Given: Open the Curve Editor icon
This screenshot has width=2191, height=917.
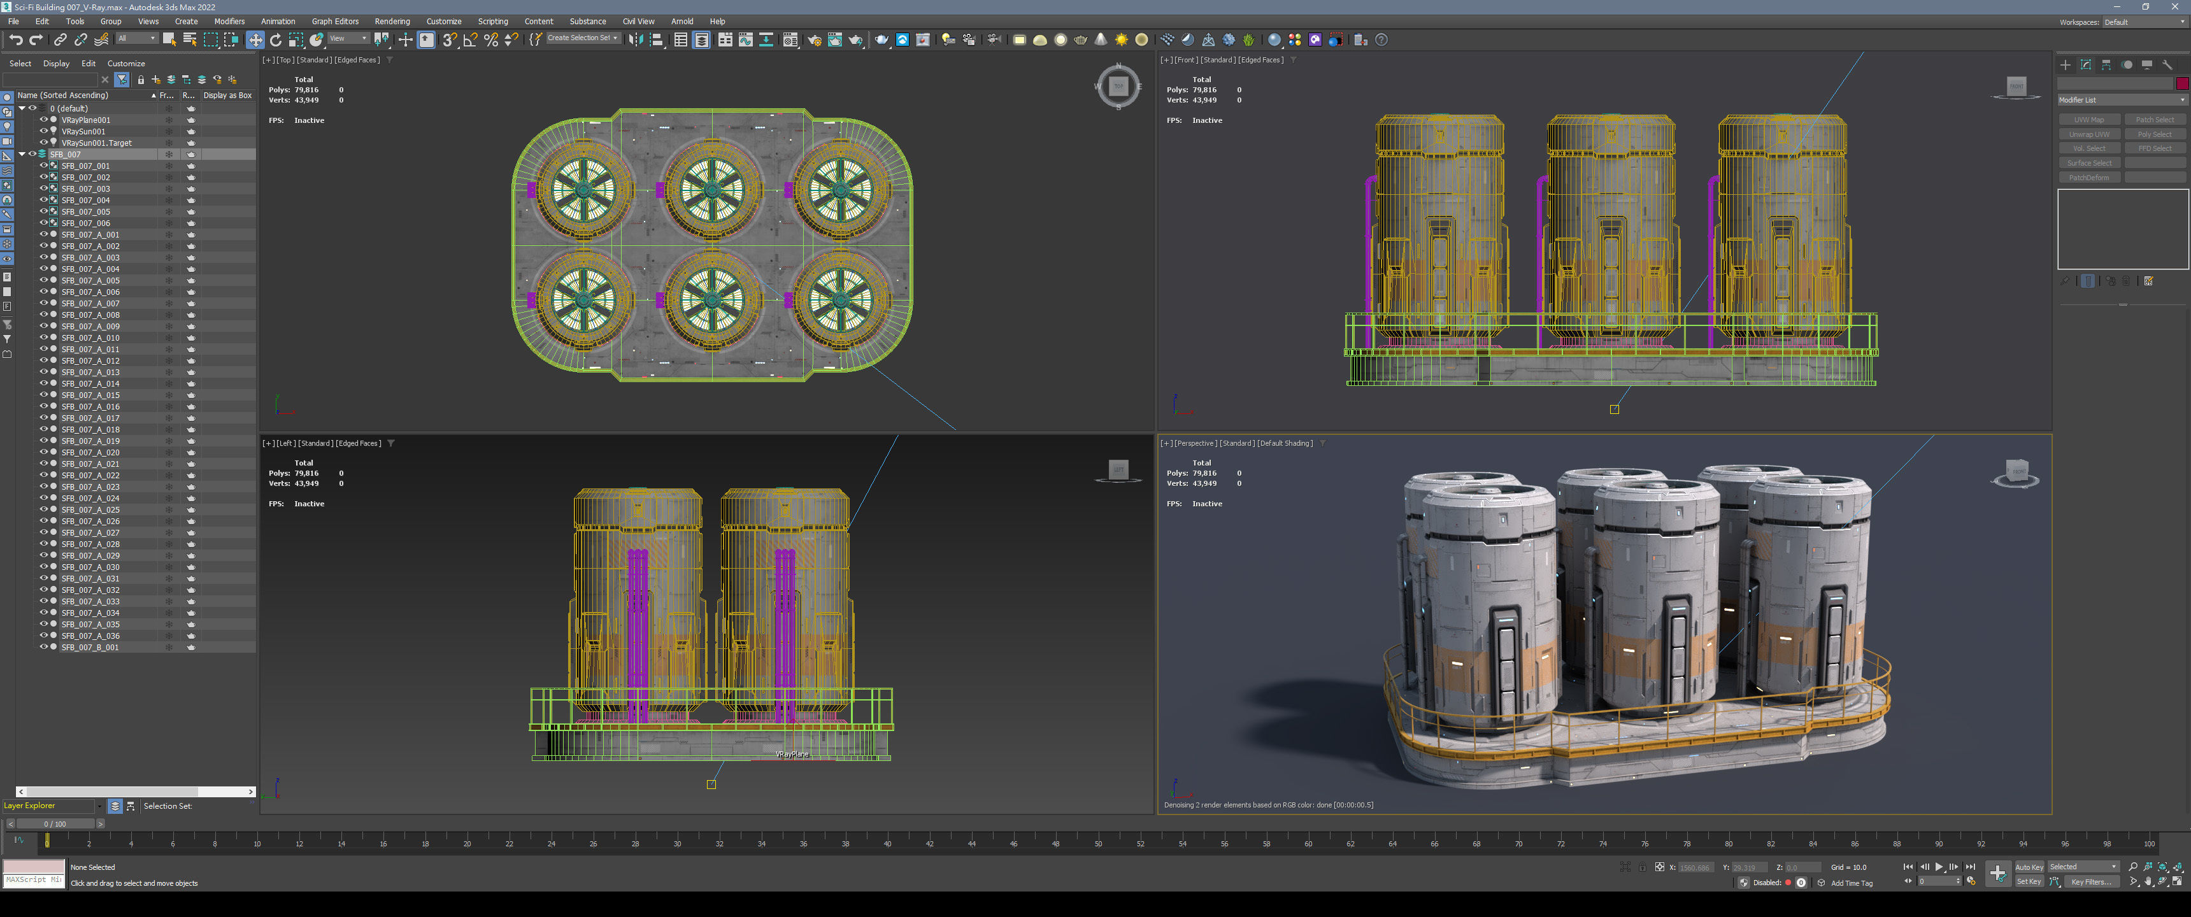Looking at the screenshot, I should 745,39.
